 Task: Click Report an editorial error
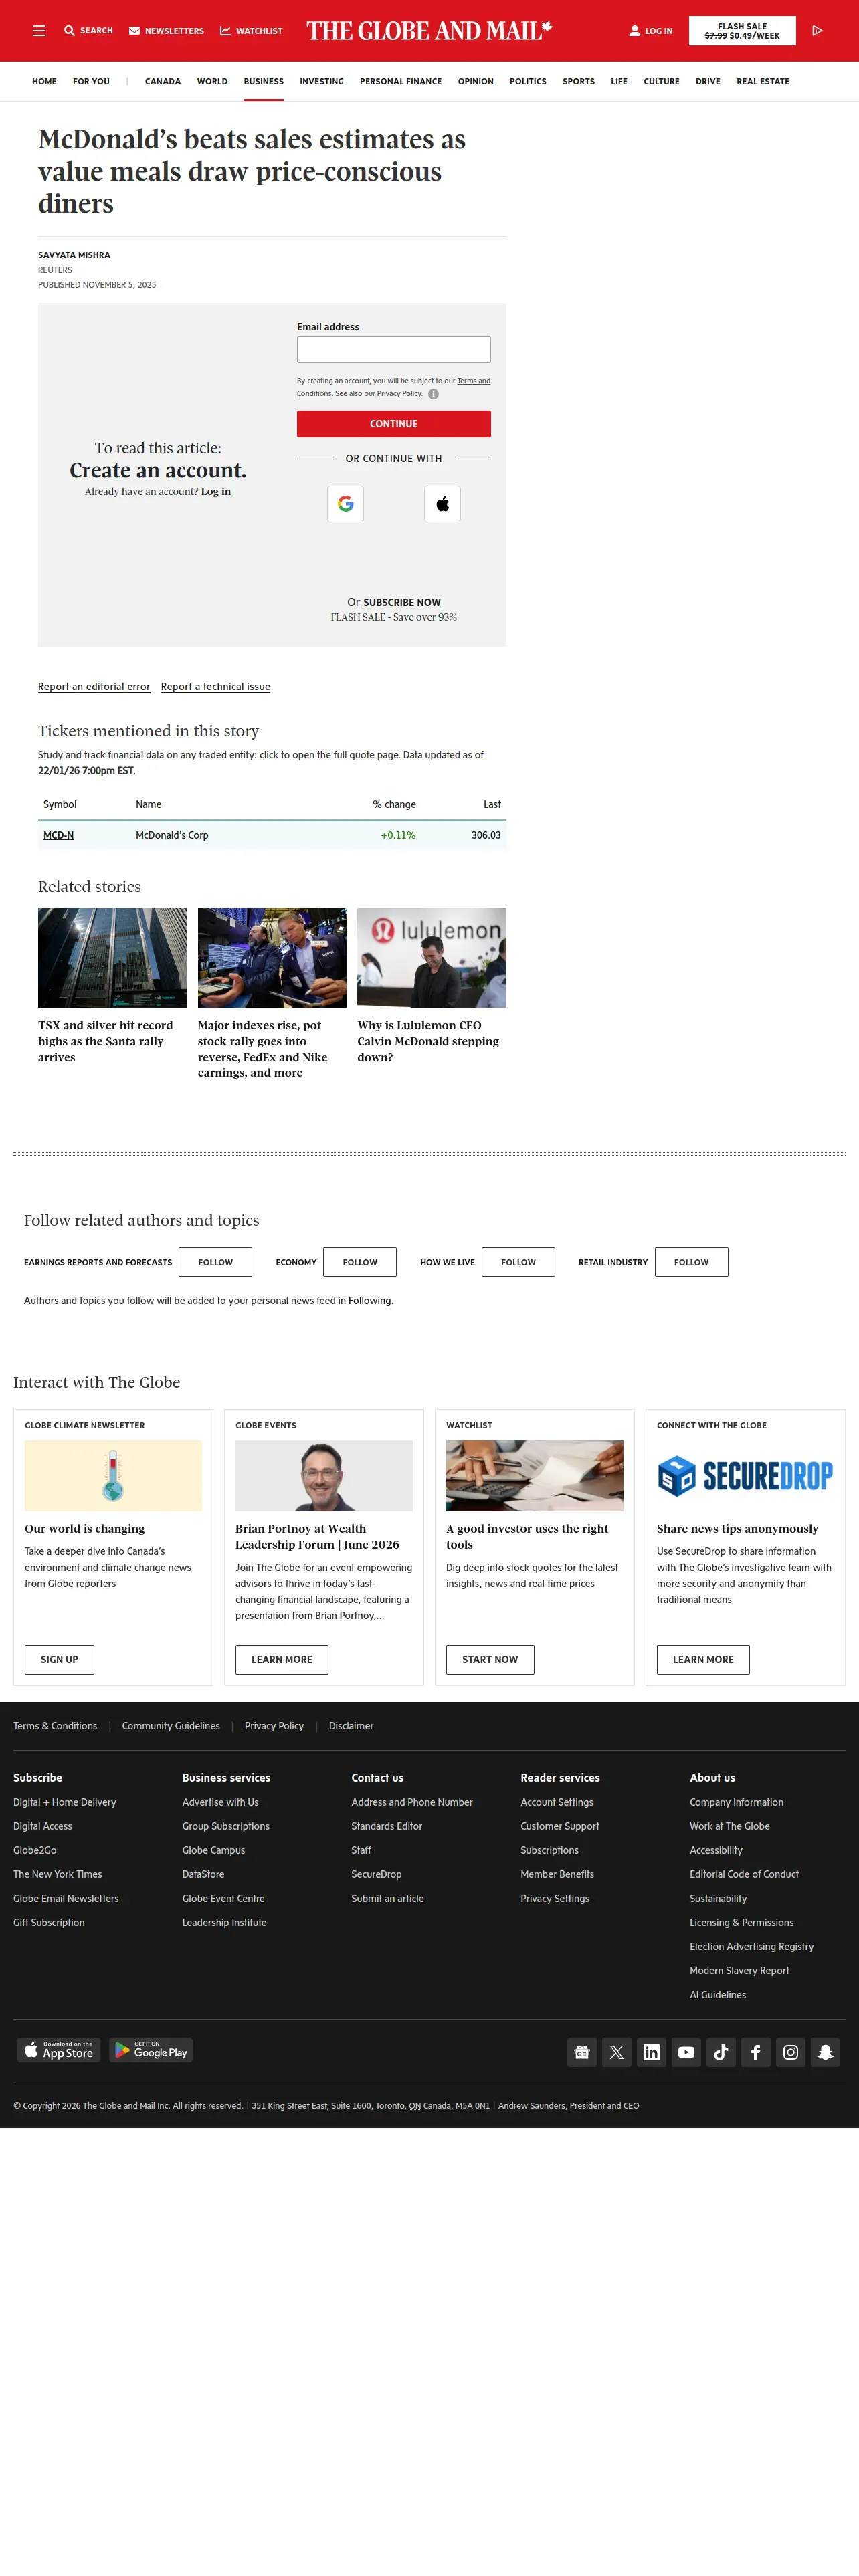click(94, 687)
